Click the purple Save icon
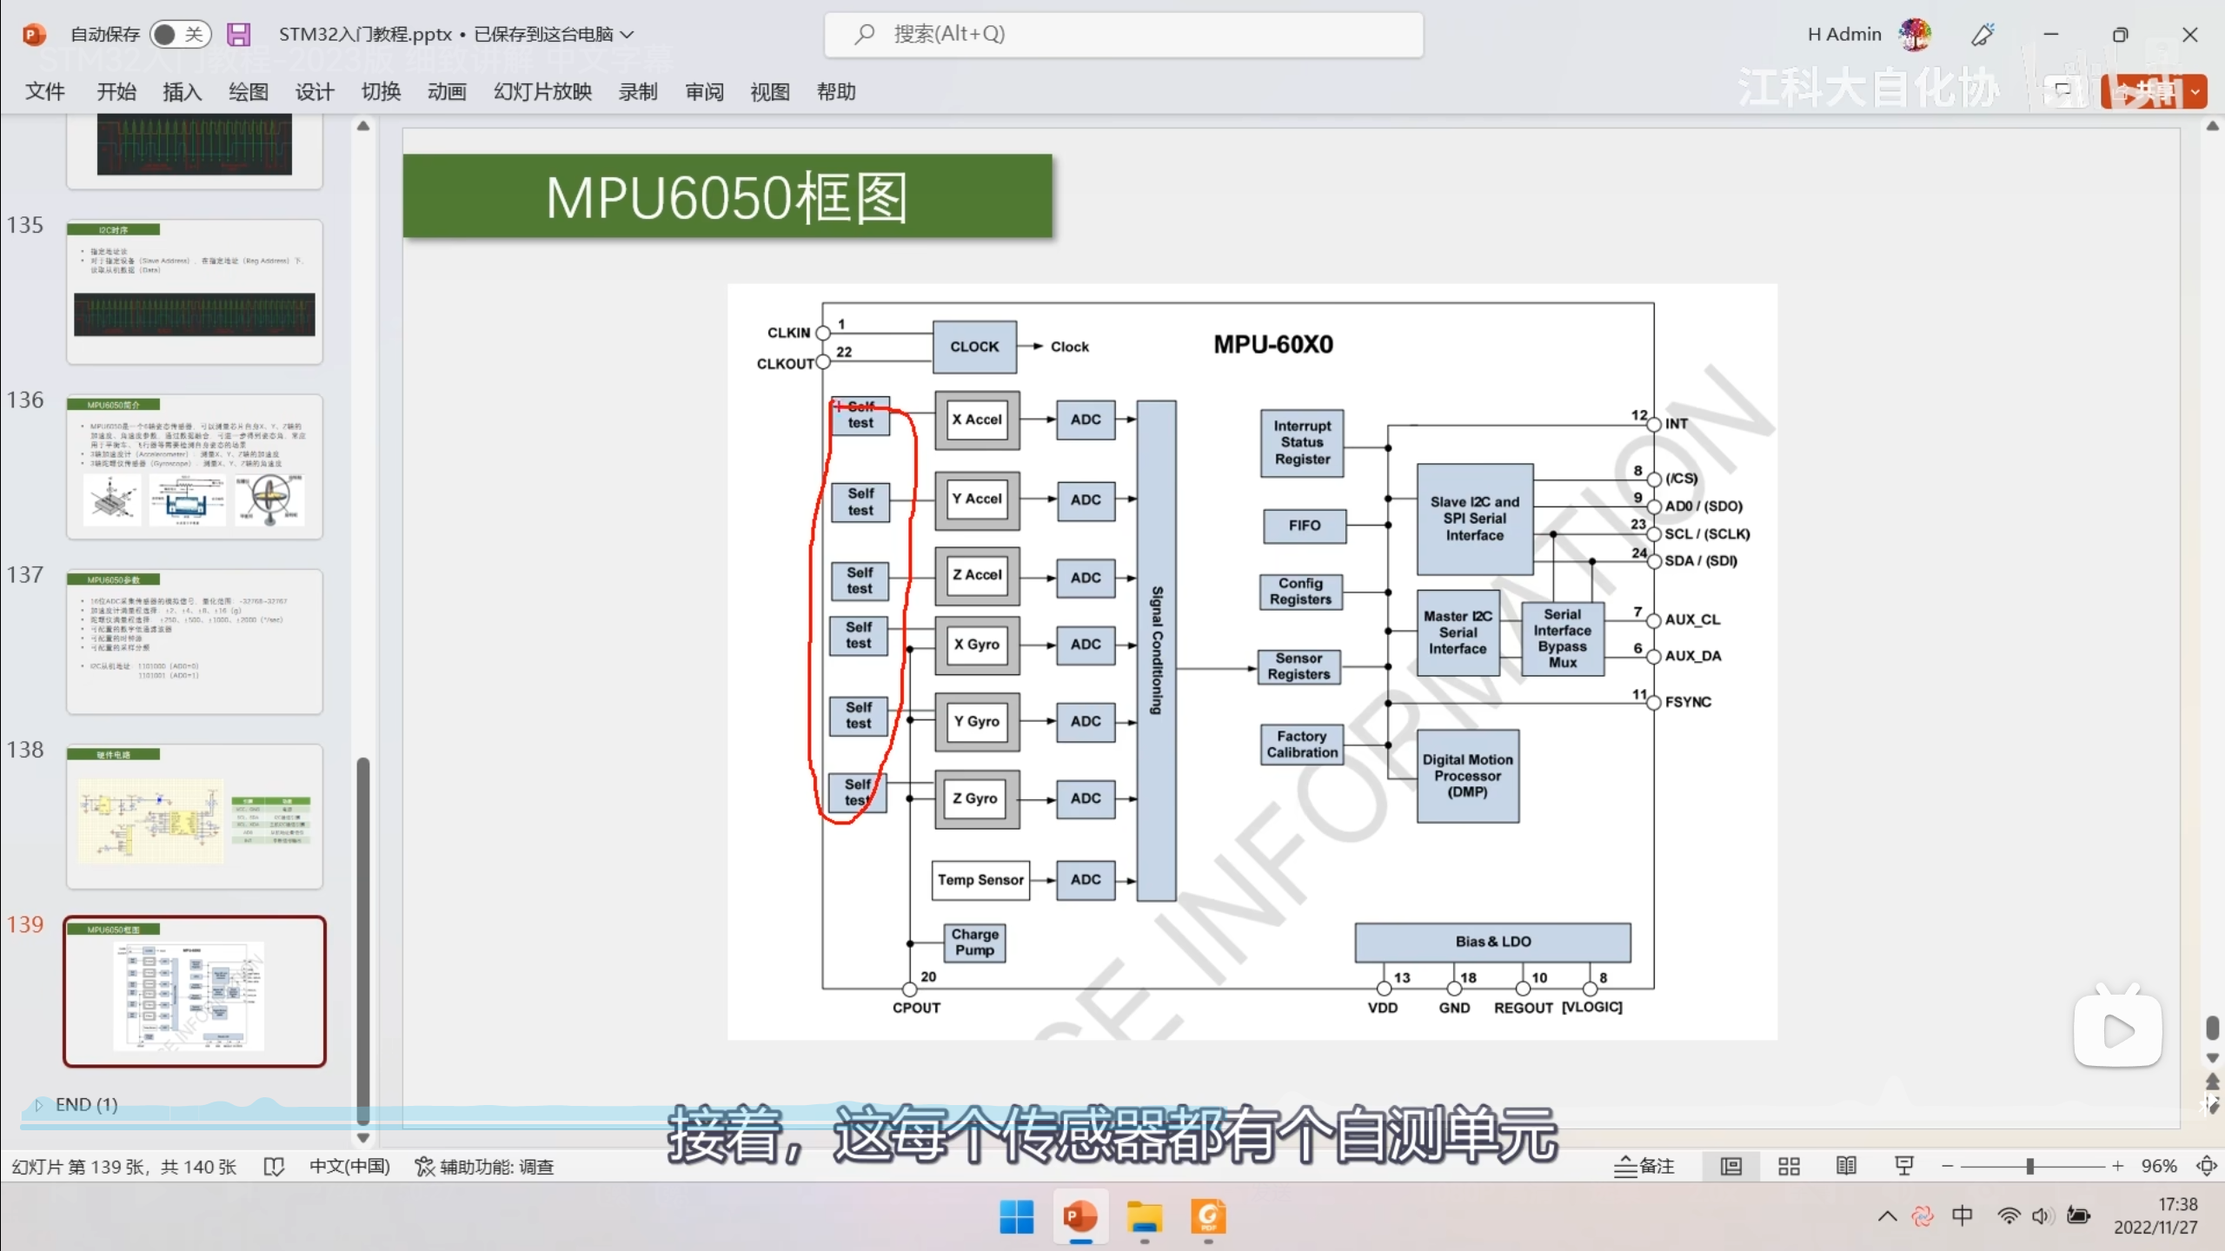This screenshot has height=1251, width=2225. [x=238, y=34]
